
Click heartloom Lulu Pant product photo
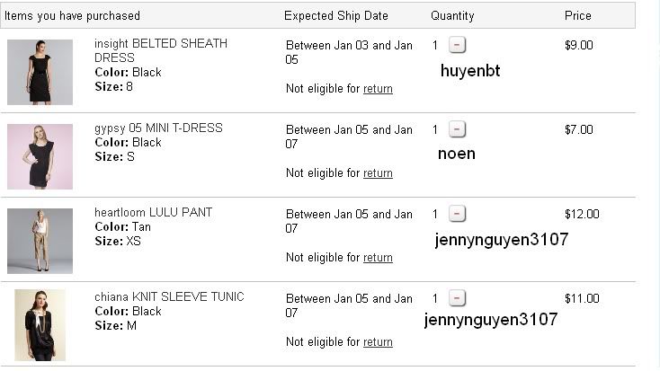click(x=40, y=241)
